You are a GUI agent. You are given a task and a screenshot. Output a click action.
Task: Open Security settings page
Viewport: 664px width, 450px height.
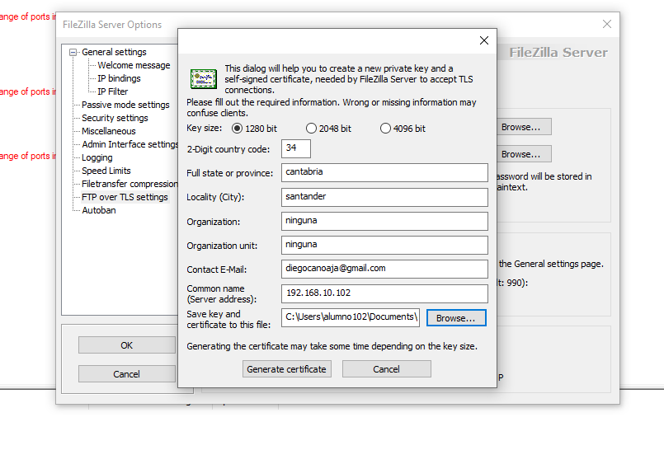(x=115, y=118)
